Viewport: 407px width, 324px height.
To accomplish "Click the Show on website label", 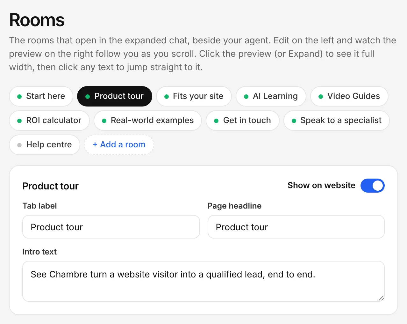I will click(322, 186).
